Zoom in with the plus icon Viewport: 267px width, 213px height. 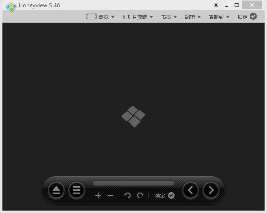98,196
